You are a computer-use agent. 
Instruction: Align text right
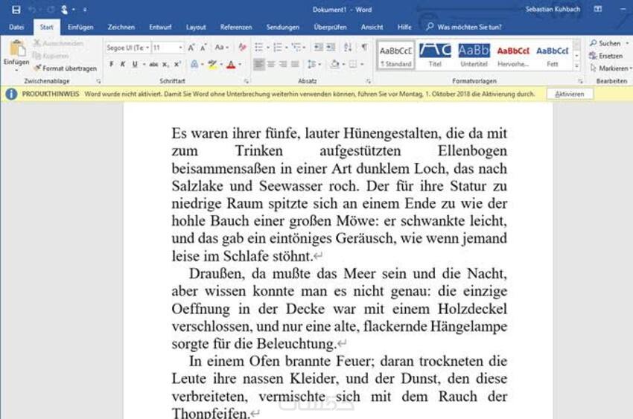pyautogui.click(x=284, y=64)
